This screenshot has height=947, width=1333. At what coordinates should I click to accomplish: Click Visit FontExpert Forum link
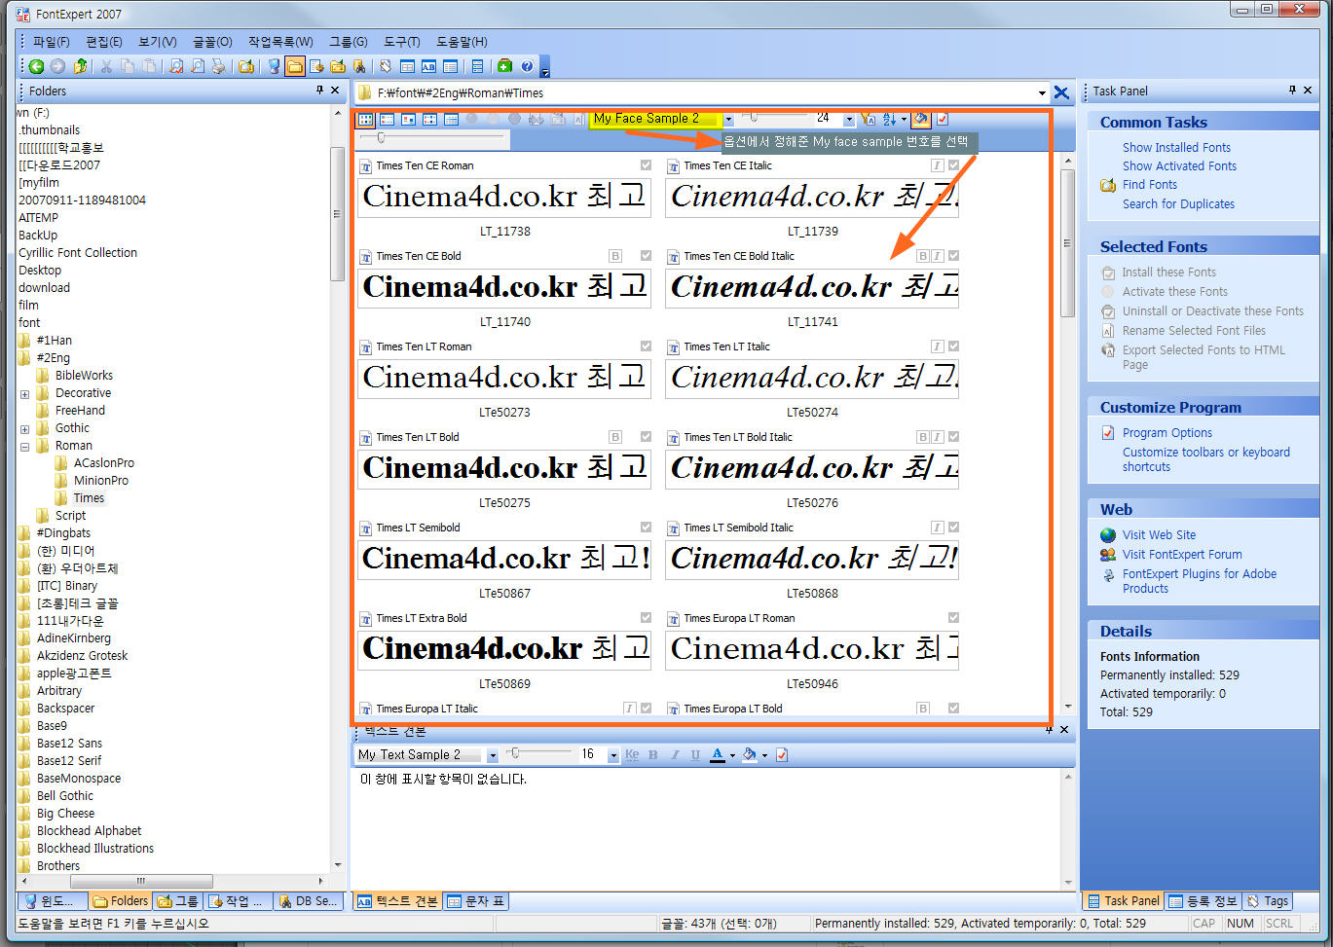[x=1182, y=554]
